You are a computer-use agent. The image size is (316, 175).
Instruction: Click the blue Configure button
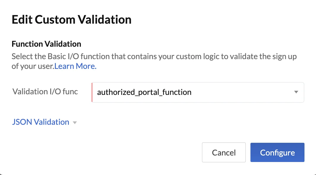[277, 153]
